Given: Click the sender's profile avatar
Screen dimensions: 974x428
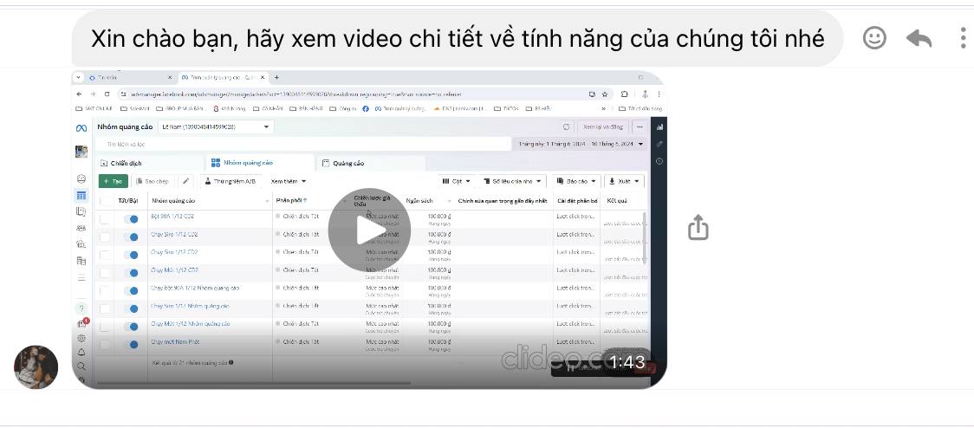Looking at the screenshot, I should point(36,367).
